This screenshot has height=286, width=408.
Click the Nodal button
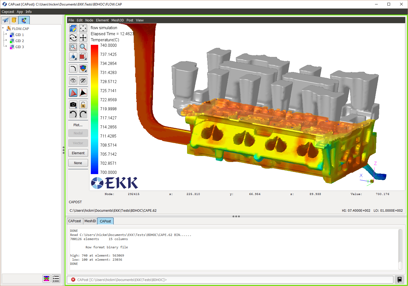tap(78, 133)
